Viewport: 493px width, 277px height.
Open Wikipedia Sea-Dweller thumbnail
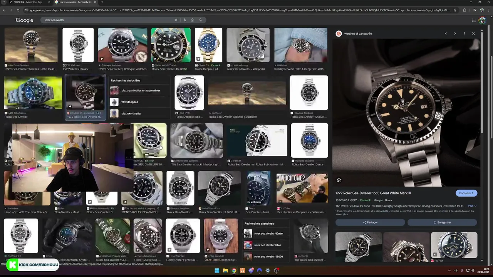[248, 45]
